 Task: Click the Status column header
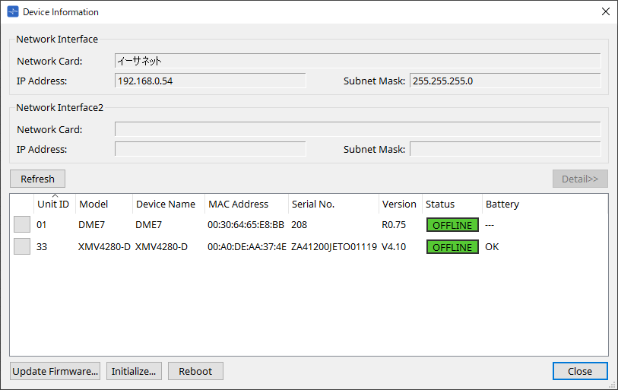click(x=440, y=205)
